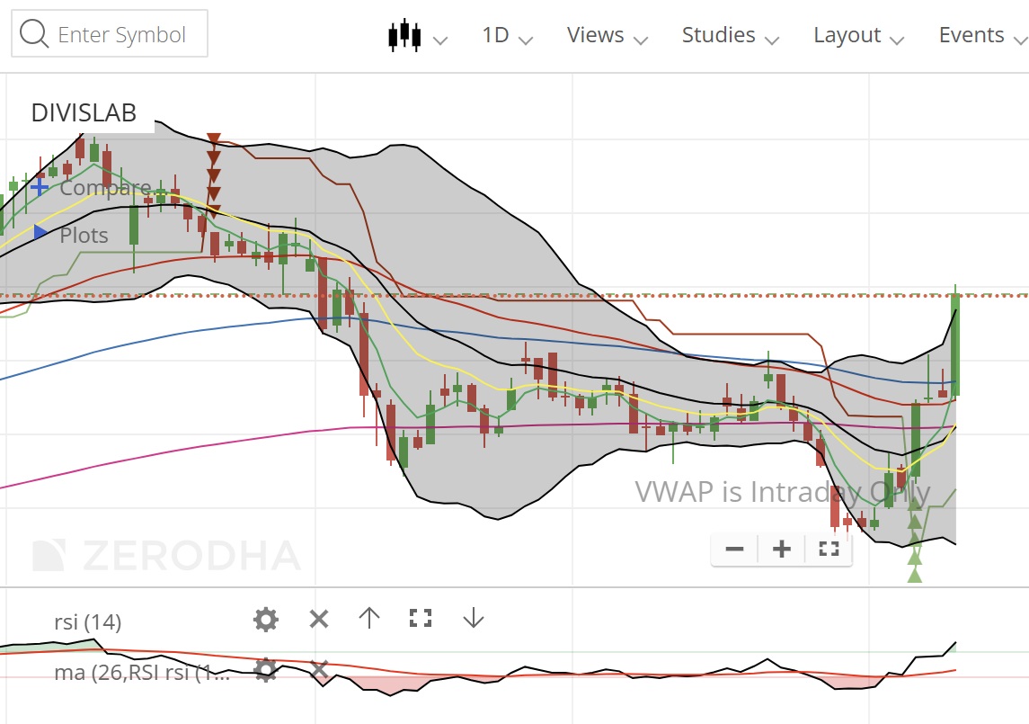Open rsi (14) settings gear
Screen dimensions: 1029x724
266,619
